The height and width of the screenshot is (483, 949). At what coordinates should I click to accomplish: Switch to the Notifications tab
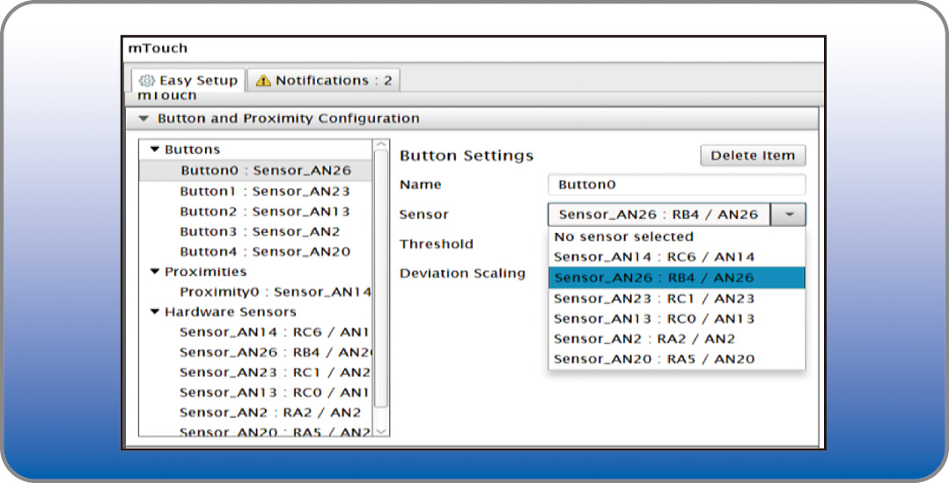pos(324,80)
